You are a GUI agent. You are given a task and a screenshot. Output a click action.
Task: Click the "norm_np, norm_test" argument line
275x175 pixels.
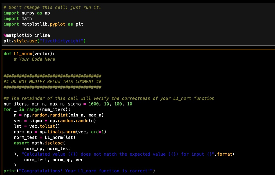point(47,149)
